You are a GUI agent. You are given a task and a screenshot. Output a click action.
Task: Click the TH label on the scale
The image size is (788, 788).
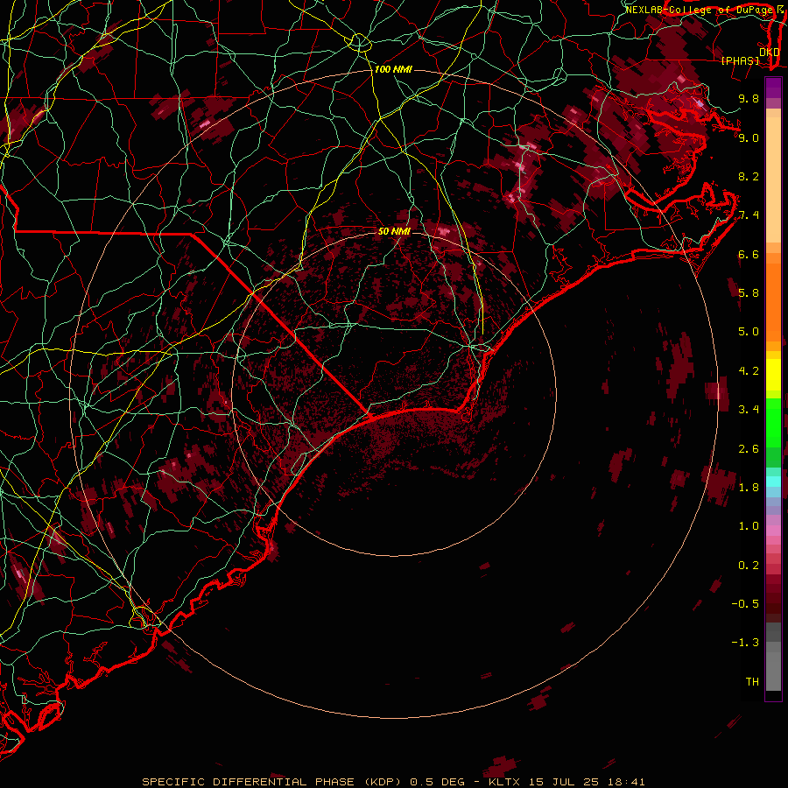click(x=752, y=681)
